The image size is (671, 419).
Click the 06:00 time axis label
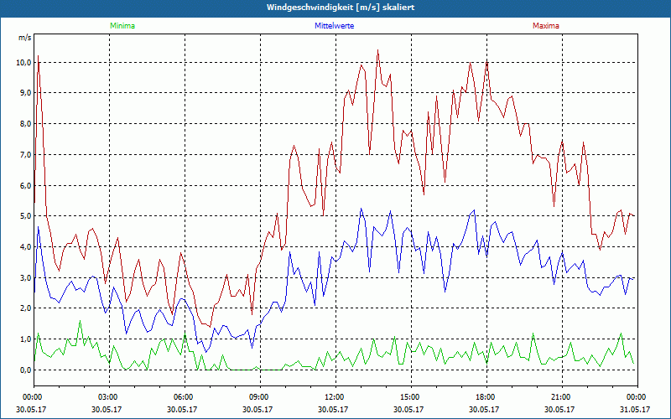[185, 397]
